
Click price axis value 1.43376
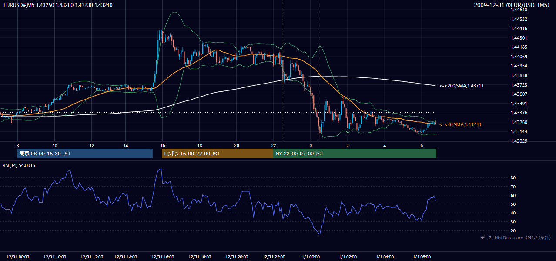tap(519, 113)
